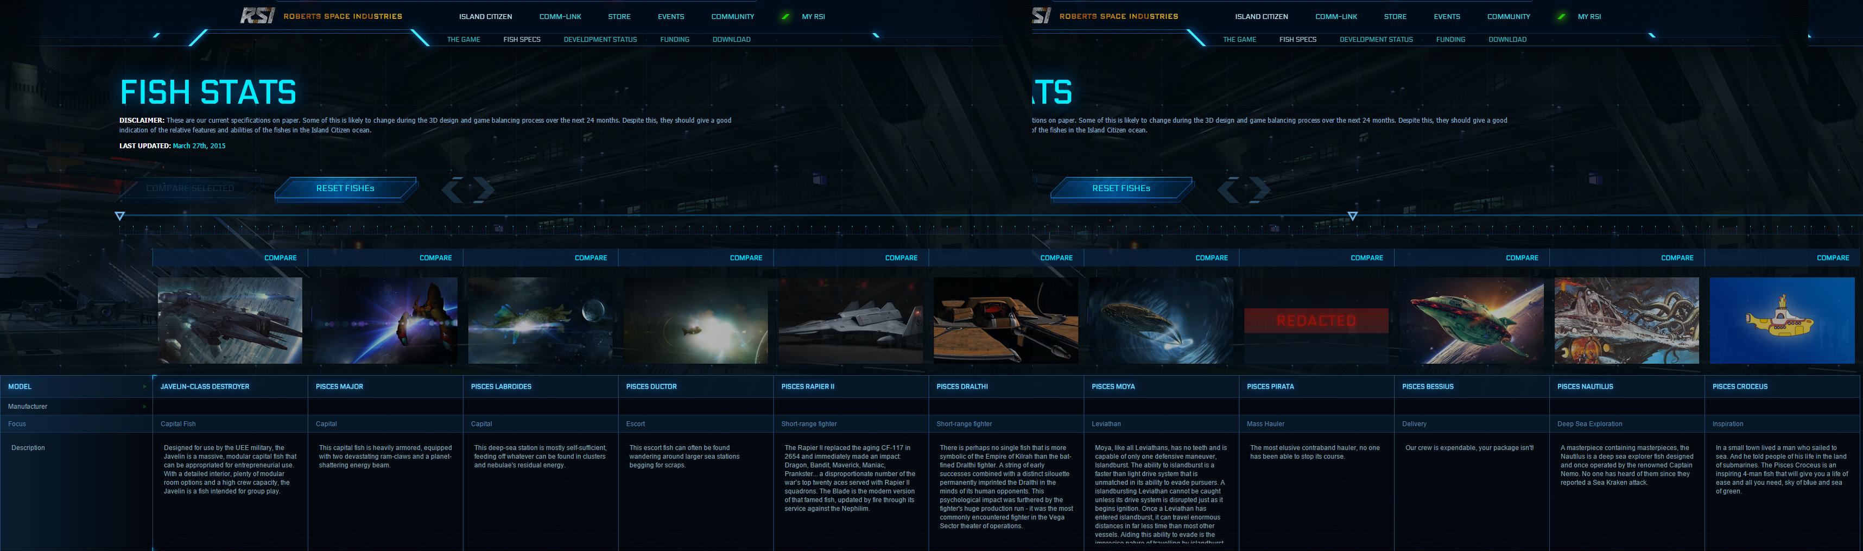Select the PISCES LABROIDES model name

point(500,387)
